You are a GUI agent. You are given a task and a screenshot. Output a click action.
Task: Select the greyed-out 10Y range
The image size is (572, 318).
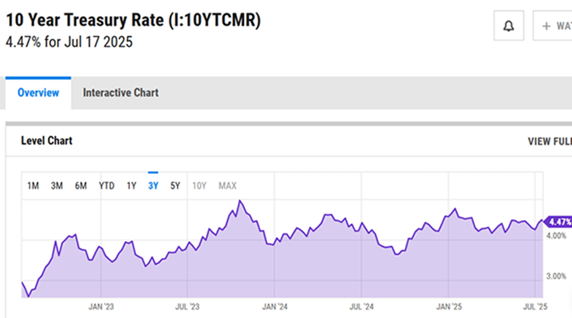(x=199, y=186)
